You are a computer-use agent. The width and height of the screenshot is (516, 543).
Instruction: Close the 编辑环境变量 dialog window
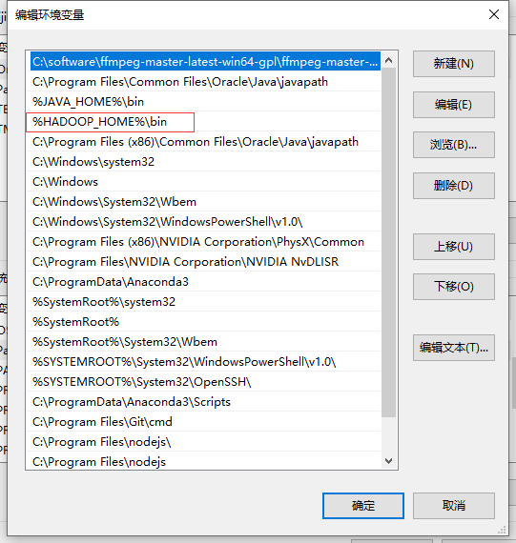(x=494, y=14)
